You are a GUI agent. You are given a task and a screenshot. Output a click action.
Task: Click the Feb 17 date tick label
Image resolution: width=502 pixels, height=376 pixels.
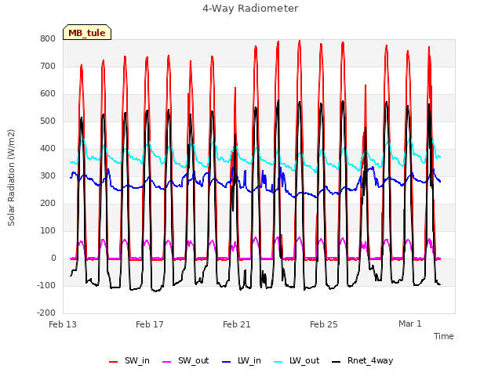click(150, 324)
